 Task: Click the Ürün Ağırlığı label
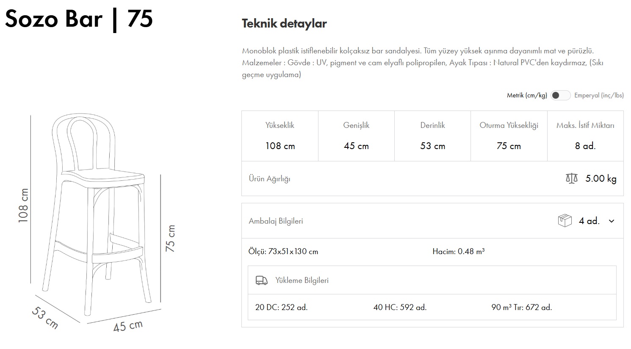[269, 179]
